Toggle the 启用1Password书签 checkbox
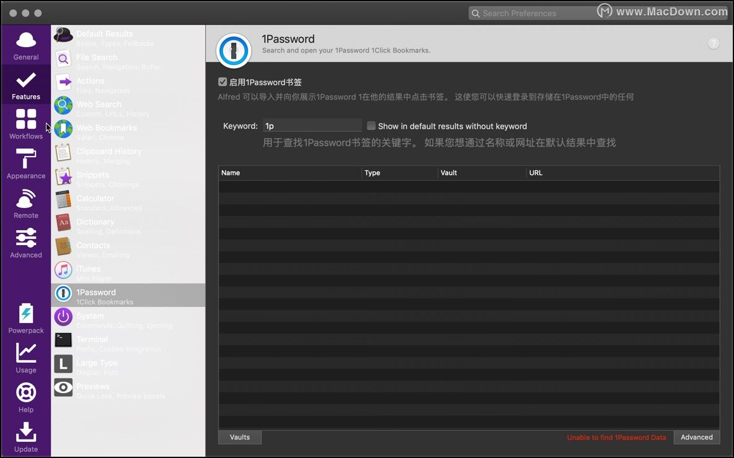The image size is (734, 458). click(223, 82)
